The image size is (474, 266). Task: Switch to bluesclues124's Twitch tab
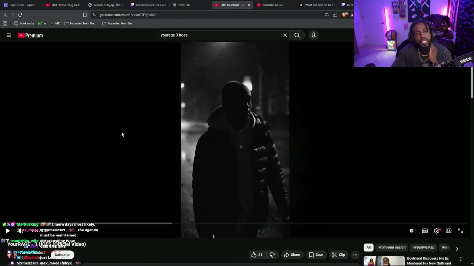click(x=148, y=5)
